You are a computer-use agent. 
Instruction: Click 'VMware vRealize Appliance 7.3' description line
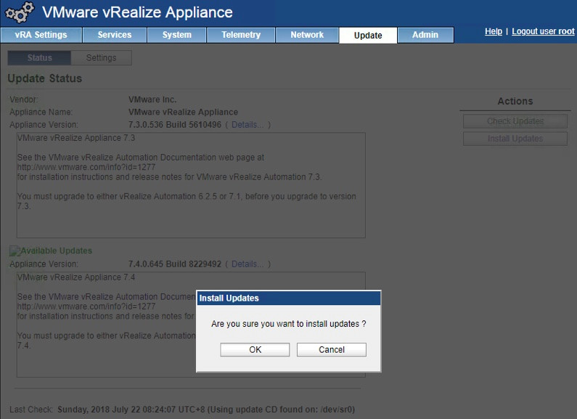tap(76, 138)
